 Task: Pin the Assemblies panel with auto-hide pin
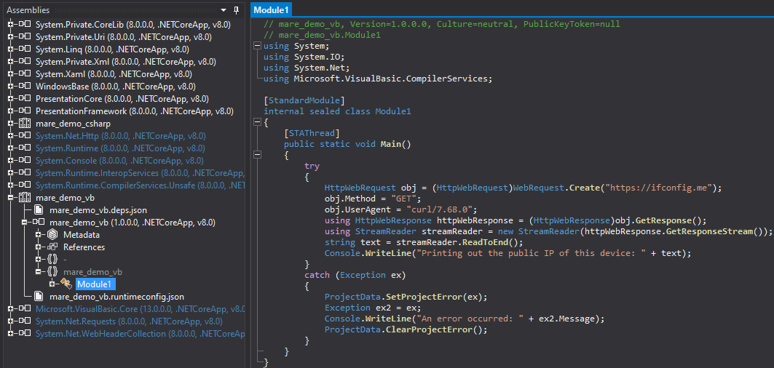(x=236, y=10)
